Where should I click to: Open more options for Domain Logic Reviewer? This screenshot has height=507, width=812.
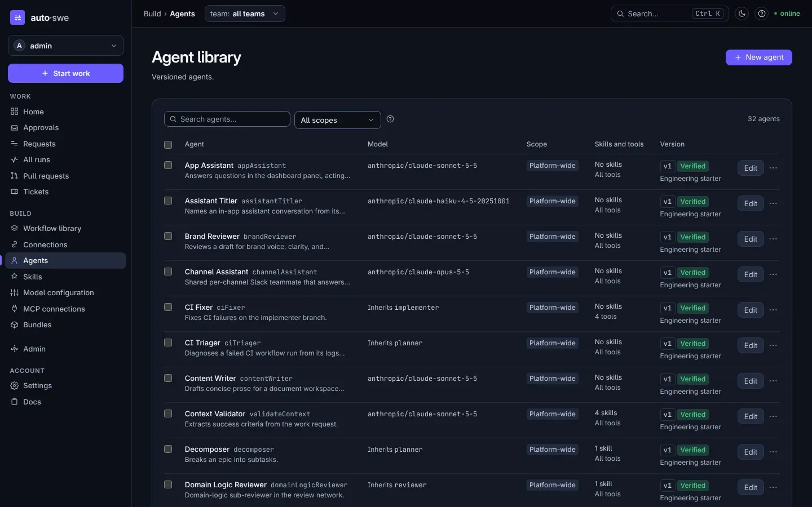click(773, 487)
